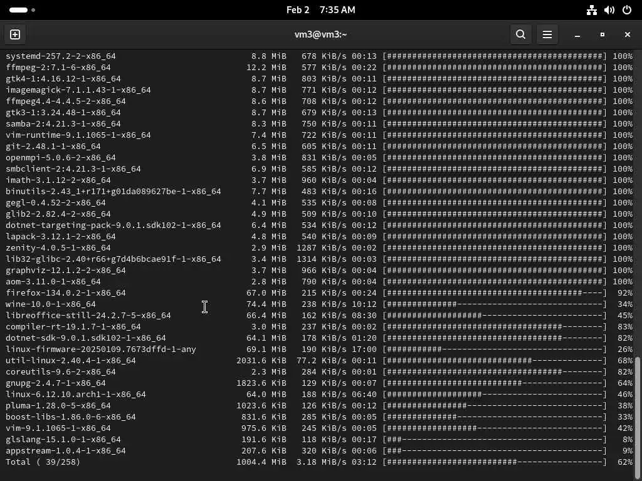The width and height of the screenshot is (642, 481).
Task: Open the Activities workspace pill
Action: (x=22, y=10)
